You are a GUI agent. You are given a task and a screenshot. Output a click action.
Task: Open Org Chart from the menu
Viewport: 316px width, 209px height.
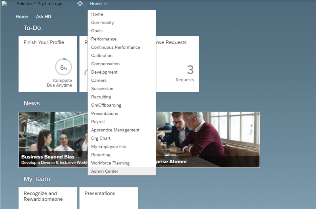pos(101,138)
